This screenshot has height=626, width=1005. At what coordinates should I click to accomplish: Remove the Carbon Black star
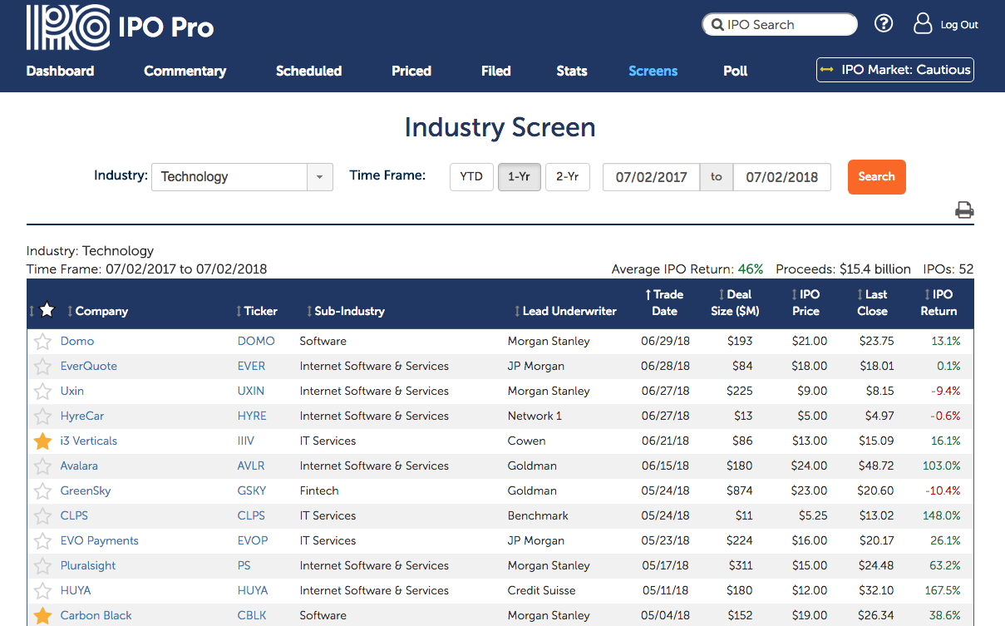point(42,615)
